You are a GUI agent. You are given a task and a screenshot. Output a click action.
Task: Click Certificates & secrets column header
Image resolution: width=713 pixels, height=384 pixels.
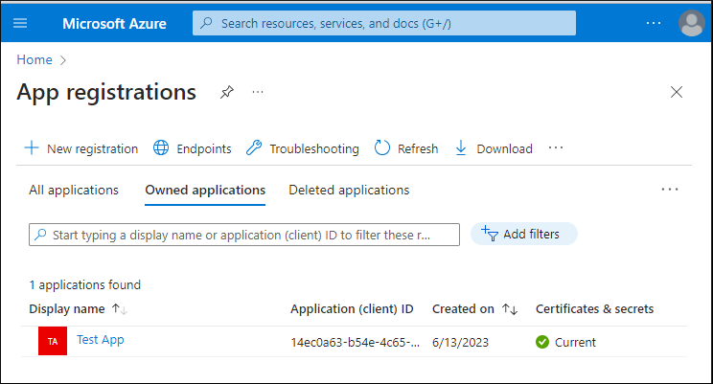click(x=594, y=309)
